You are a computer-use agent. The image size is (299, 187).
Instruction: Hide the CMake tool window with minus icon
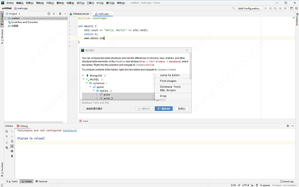click(293, 126)
